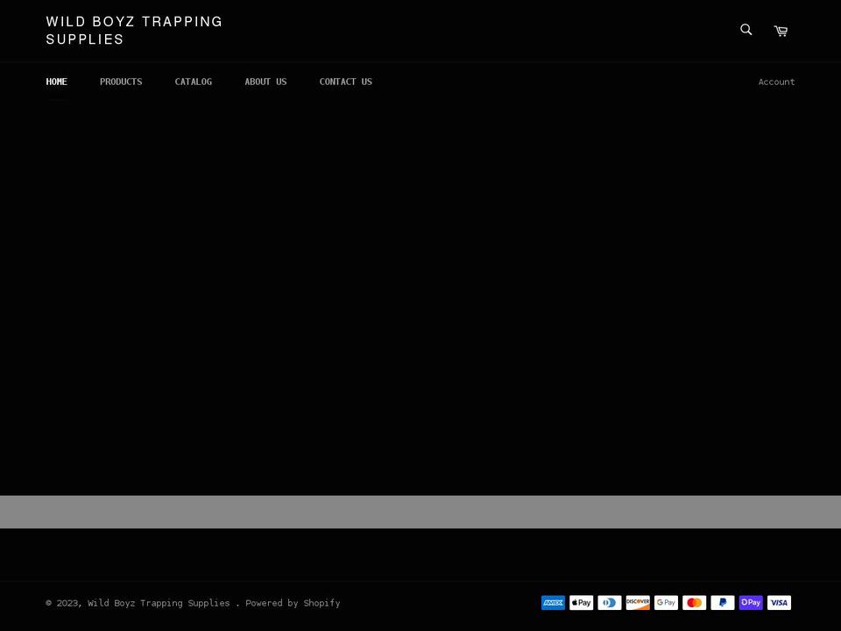Open the About Us page
This screenshot has height=631, width=841.
(x=265, y=82)
